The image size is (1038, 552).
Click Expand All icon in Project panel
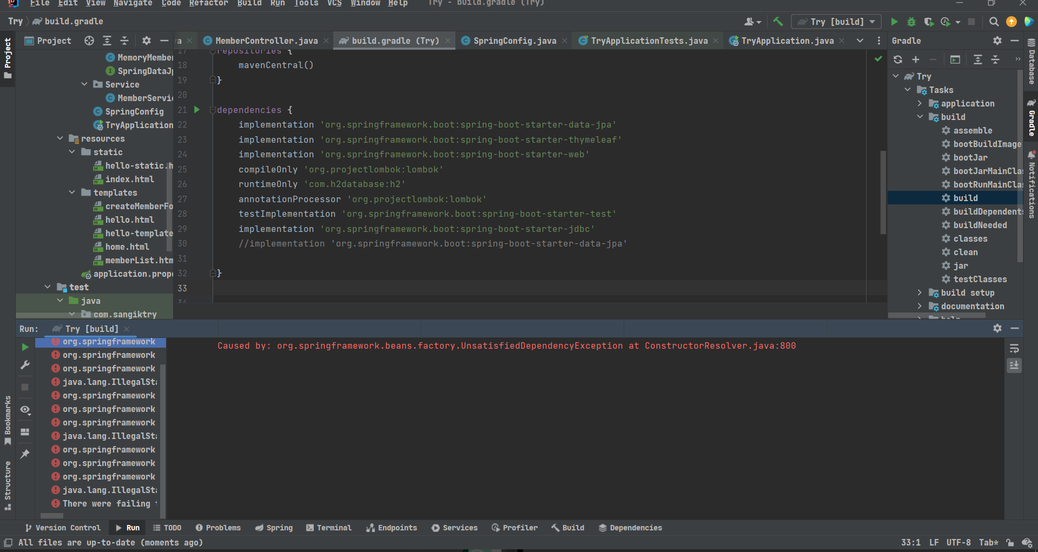click(x=107, y=41)
